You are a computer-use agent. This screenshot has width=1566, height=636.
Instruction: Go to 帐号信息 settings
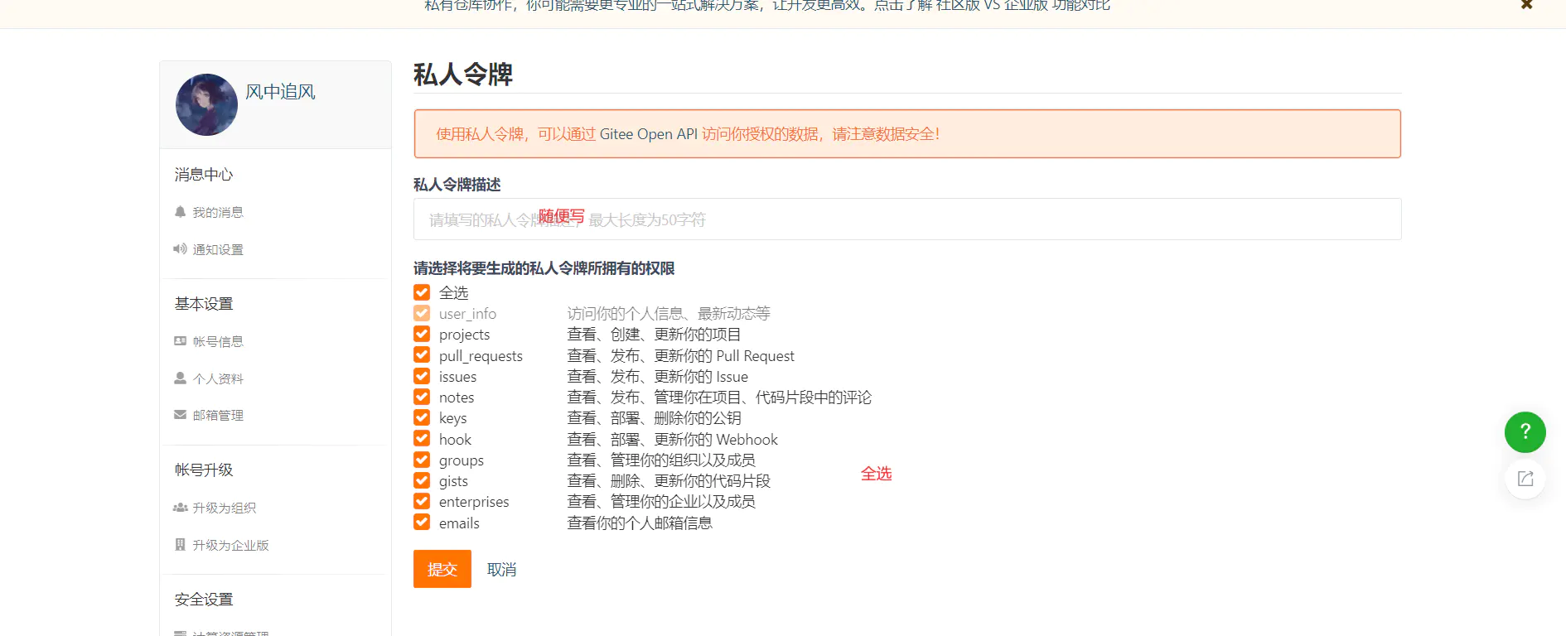pos(218,342)
